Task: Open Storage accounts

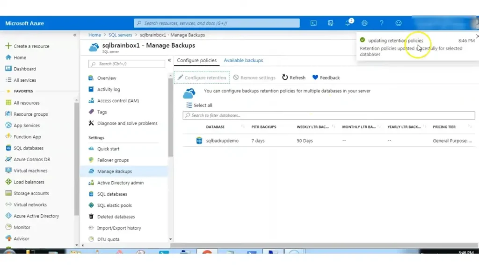Action: click(x=27, y=193)
